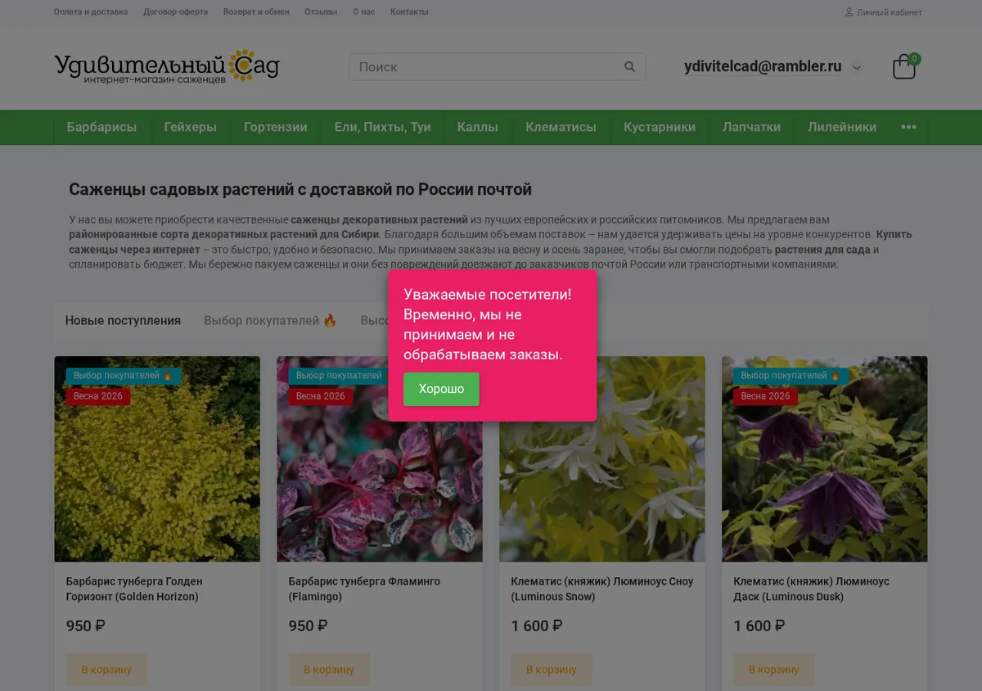982x691 pixels.
Task: Open the Барбарисы category
Action: [x=101, y=127]
